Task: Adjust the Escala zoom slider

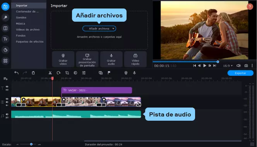Action: (x=31, y=144)
